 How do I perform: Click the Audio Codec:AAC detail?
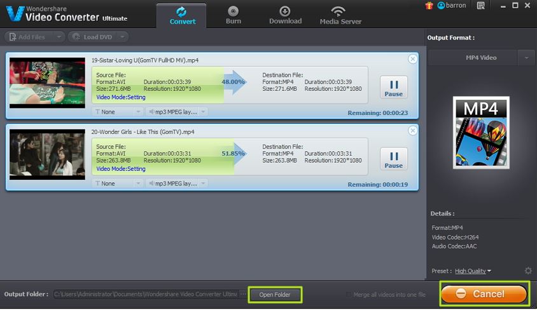(x=454, y=246)
